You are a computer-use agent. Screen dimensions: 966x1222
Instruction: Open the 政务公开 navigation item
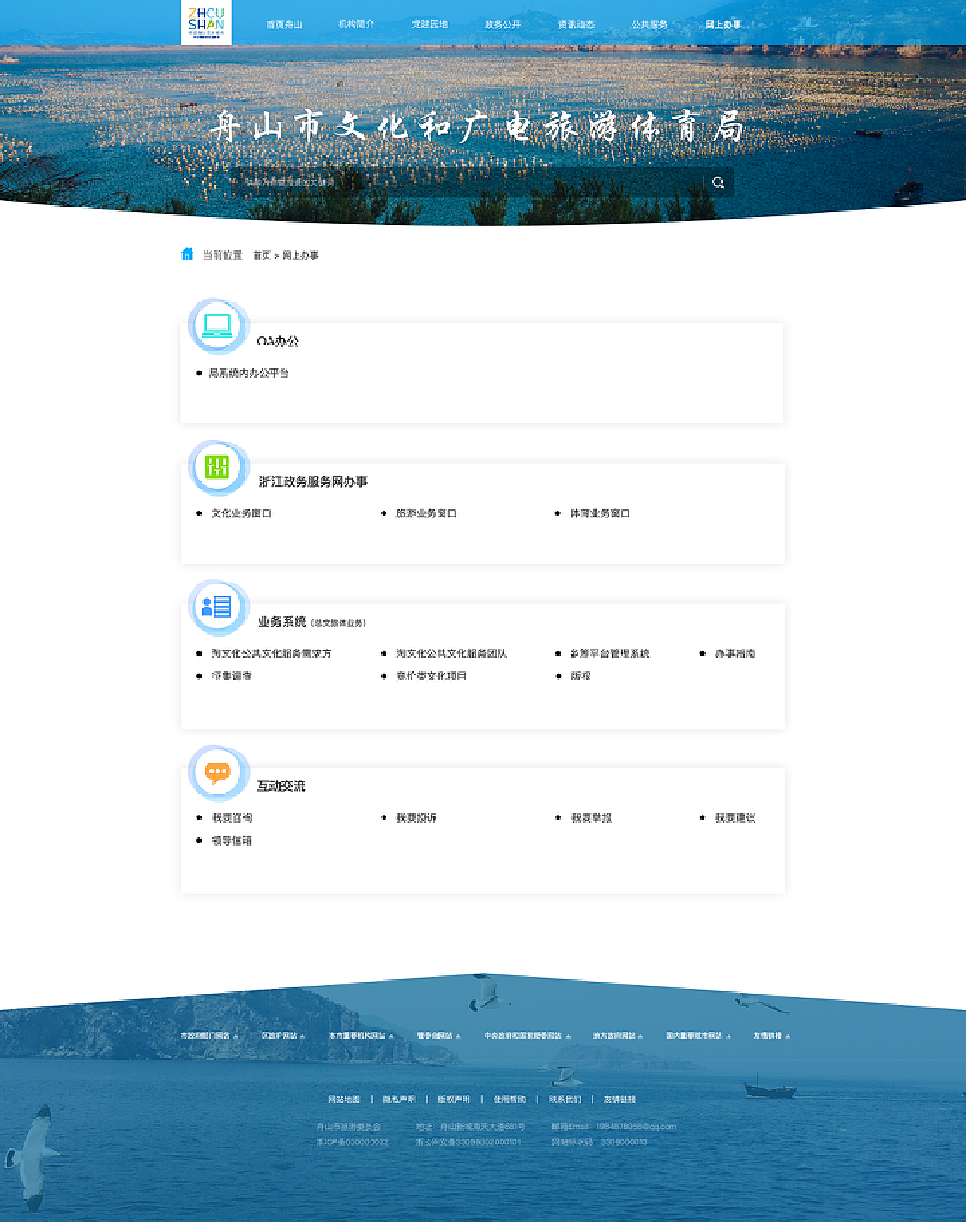[x=503, y=25]
